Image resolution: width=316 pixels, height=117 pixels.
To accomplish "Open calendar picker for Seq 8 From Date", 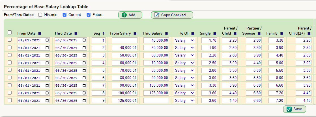I will pyautogui.click(x=47, y=93).
